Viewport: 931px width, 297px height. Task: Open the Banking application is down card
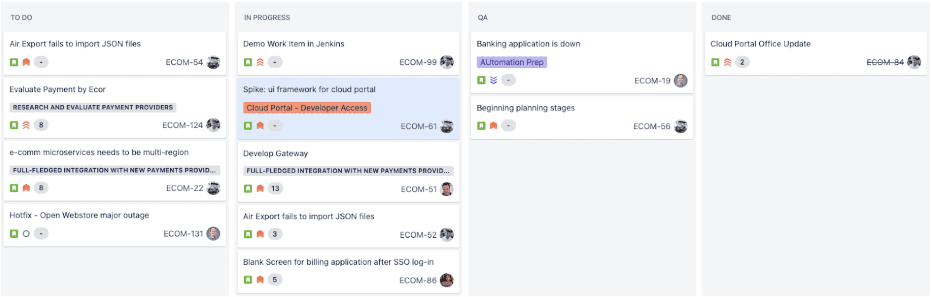pos(528,44)
